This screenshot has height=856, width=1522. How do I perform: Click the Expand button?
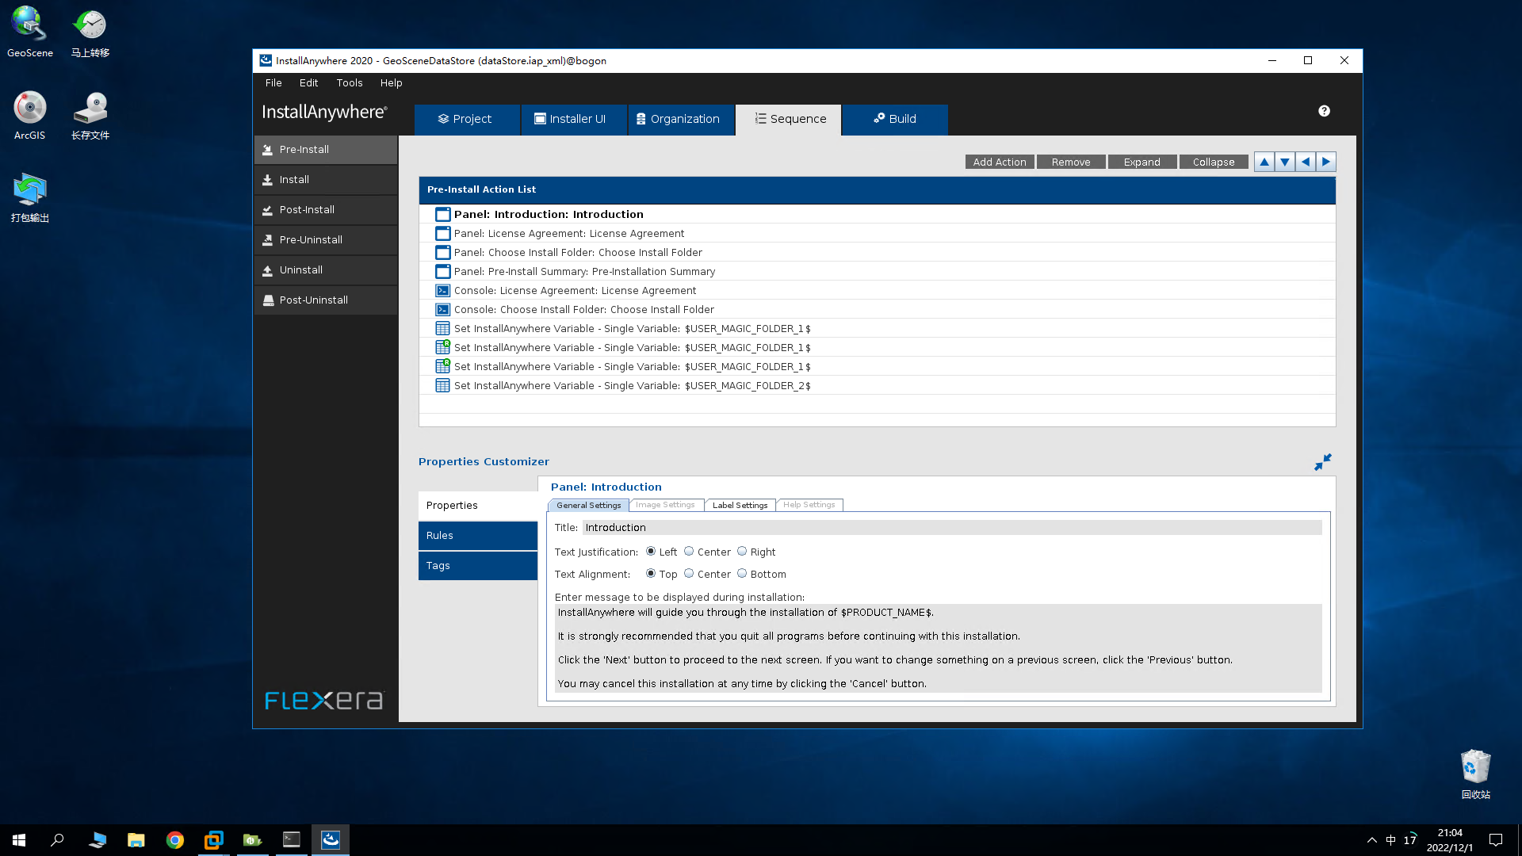tap(1142, 162)
